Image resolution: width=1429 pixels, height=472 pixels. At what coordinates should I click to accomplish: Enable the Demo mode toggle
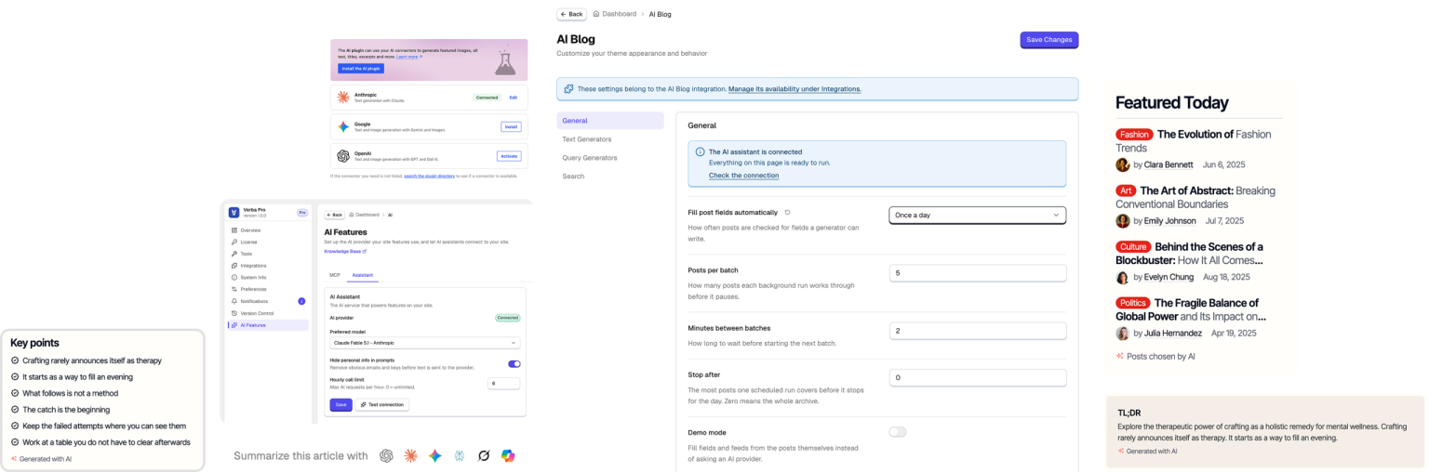[x=898, y=432]
